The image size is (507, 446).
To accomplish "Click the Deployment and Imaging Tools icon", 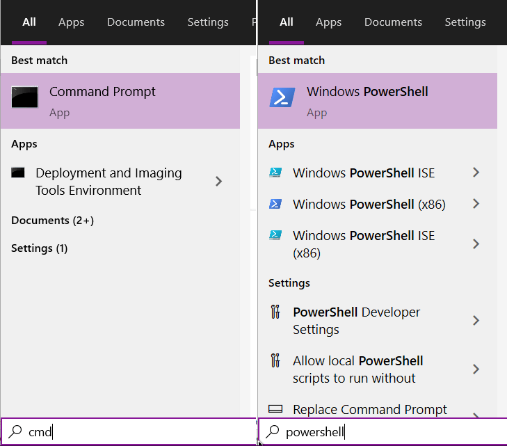I will 18,173.
